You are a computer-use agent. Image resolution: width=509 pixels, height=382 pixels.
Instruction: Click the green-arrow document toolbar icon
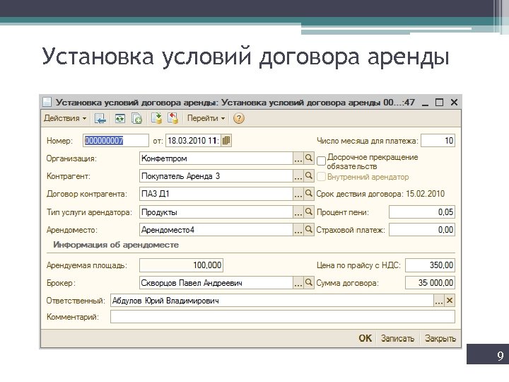tap(156, 118)
